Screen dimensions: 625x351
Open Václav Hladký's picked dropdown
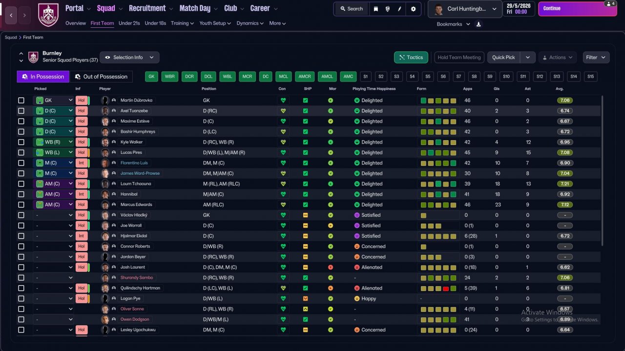[x=53, y=215]
